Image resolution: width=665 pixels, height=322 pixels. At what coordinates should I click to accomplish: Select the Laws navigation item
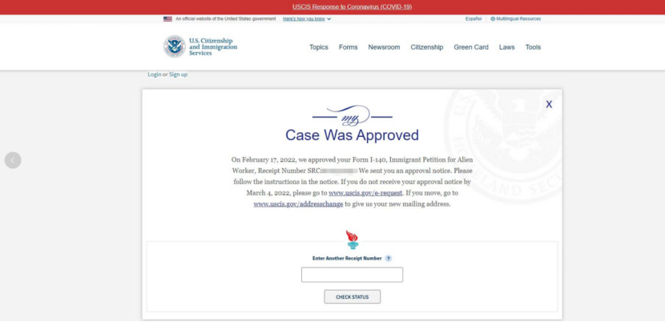(x=506, y=47)
